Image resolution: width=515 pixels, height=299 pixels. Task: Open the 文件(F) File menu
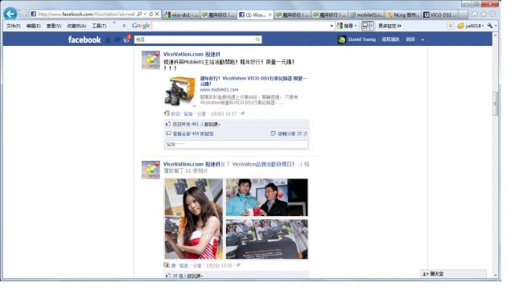pos(13,26)
